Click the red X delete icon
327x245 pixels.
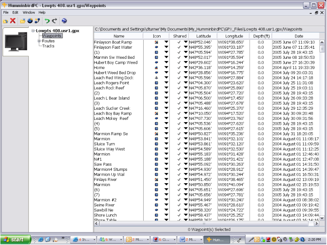click(13, 21)
